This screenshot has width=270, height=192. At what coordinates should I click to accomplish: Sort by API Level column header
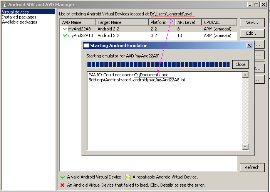tap(188, 22)
